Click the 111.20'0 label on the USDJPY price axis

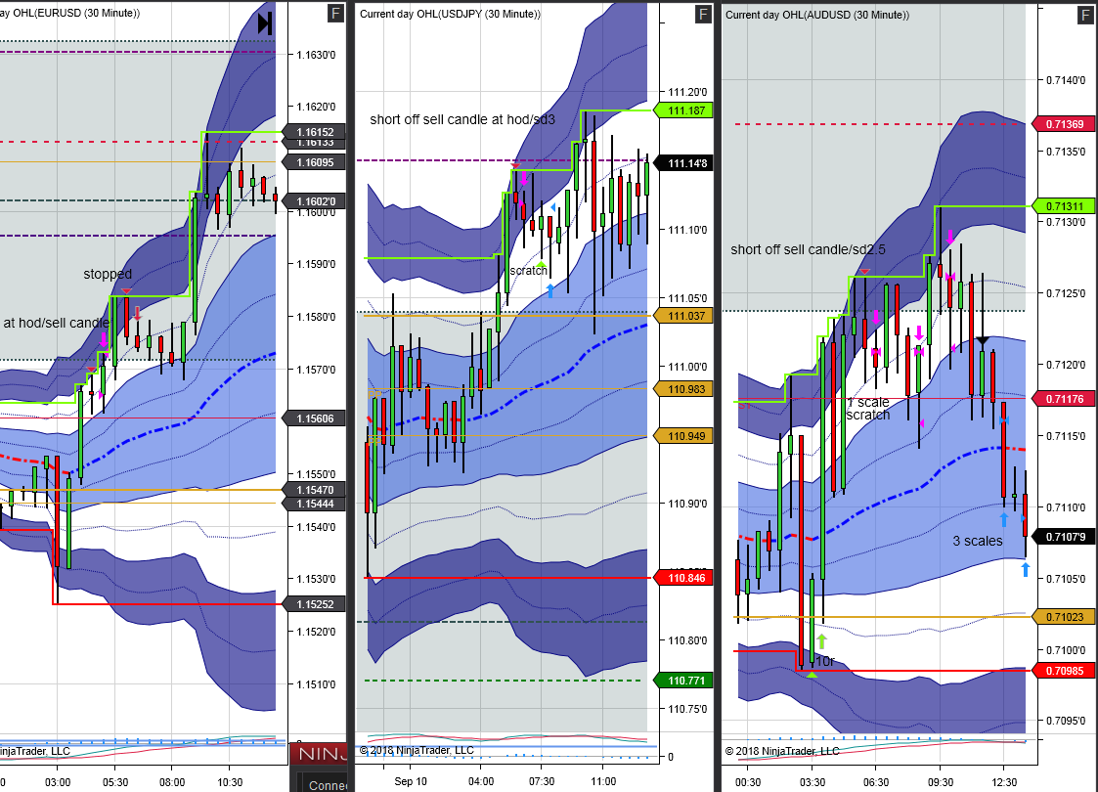pos(687,92)
